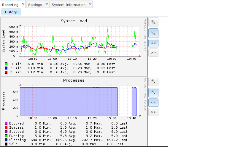Close the System Information tab
Viewport: 243px width, 147px height.
(90, 4)
